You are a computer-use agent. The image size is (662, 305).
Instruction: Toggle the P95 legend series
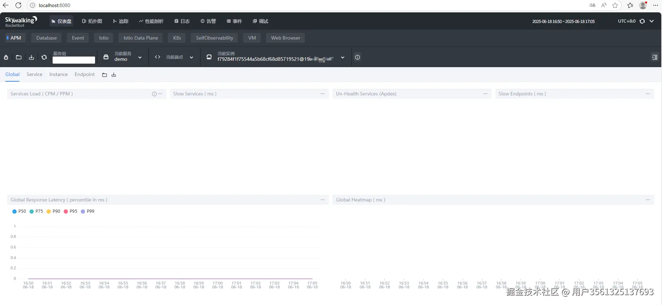(70, 211)
